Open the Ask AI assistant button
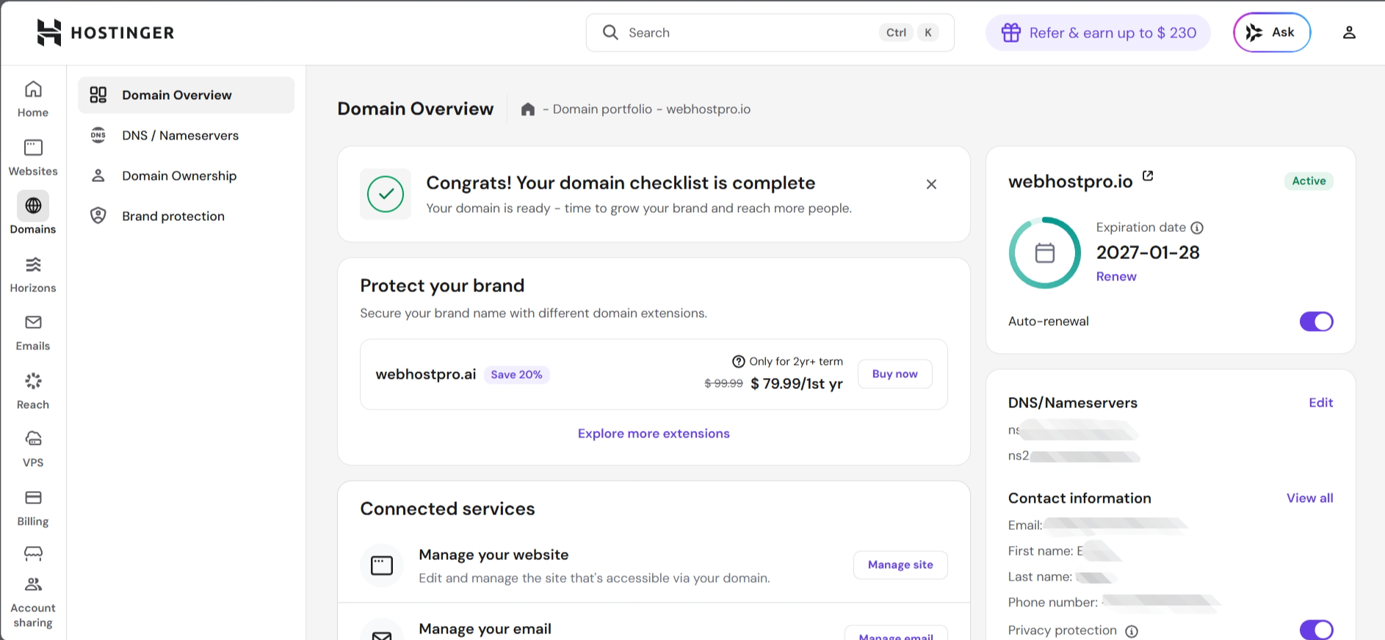1385x640 pixels. [1272, 32]
